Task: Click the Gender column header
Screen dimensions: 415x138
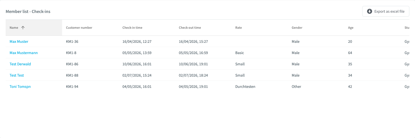Action: click(297, 28)
